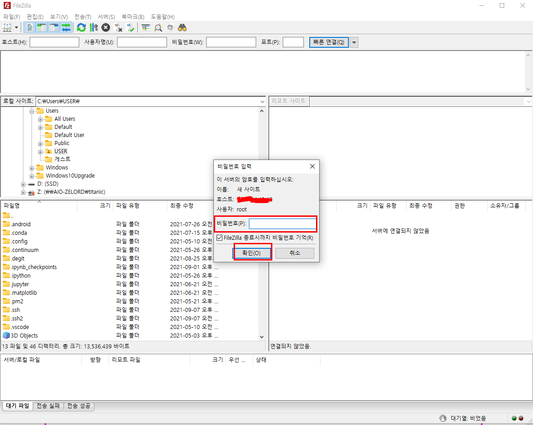Expand the Public tree folder
The image size is (533, 425).
pyautogui.click(x=40, y=144)
